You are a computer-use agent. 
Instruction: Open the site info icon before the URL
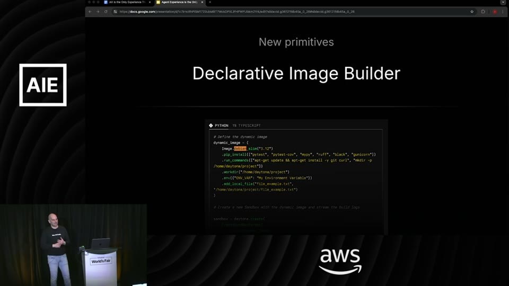coord(115,12)
